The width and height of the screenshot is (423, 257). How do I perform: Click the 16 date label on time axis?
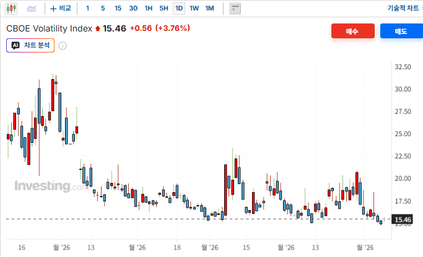click(x=22, y=247)
